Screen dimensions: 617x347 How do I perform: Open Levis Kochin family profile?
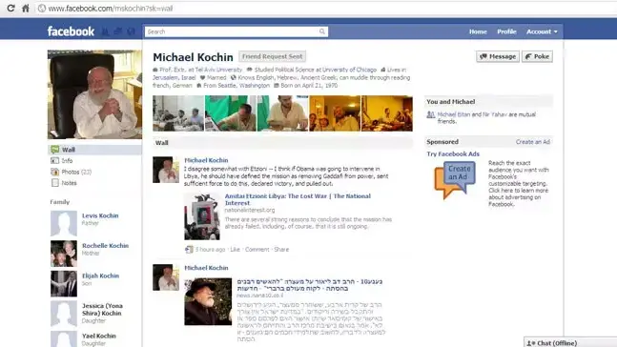point(100,215)
